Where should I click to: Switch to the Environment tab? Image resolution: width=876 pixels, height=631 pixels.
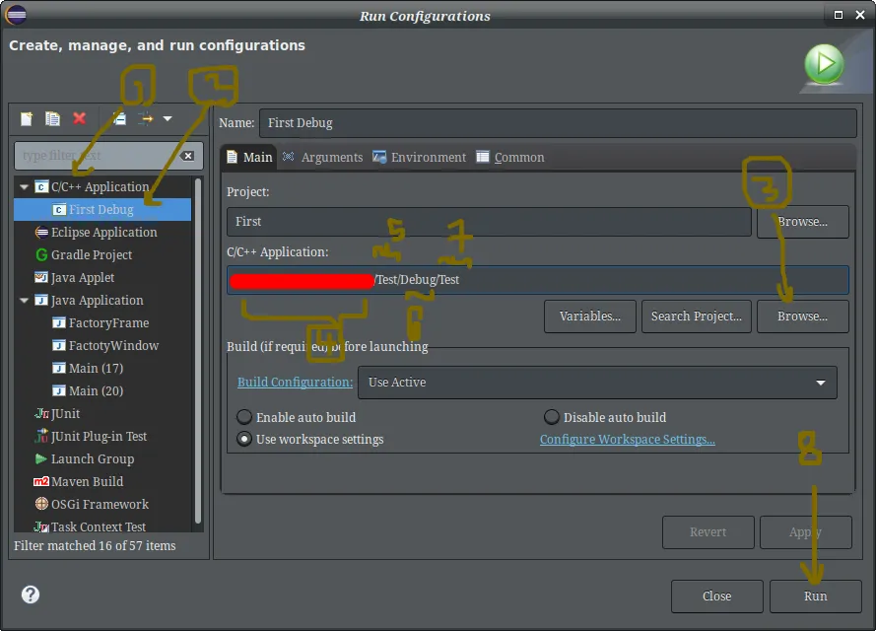(420, 158)
